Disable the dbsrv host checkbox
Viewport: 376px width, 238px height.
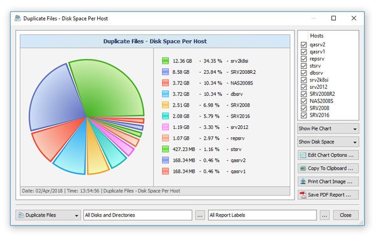pyautogui.click(x=303, y=73)
